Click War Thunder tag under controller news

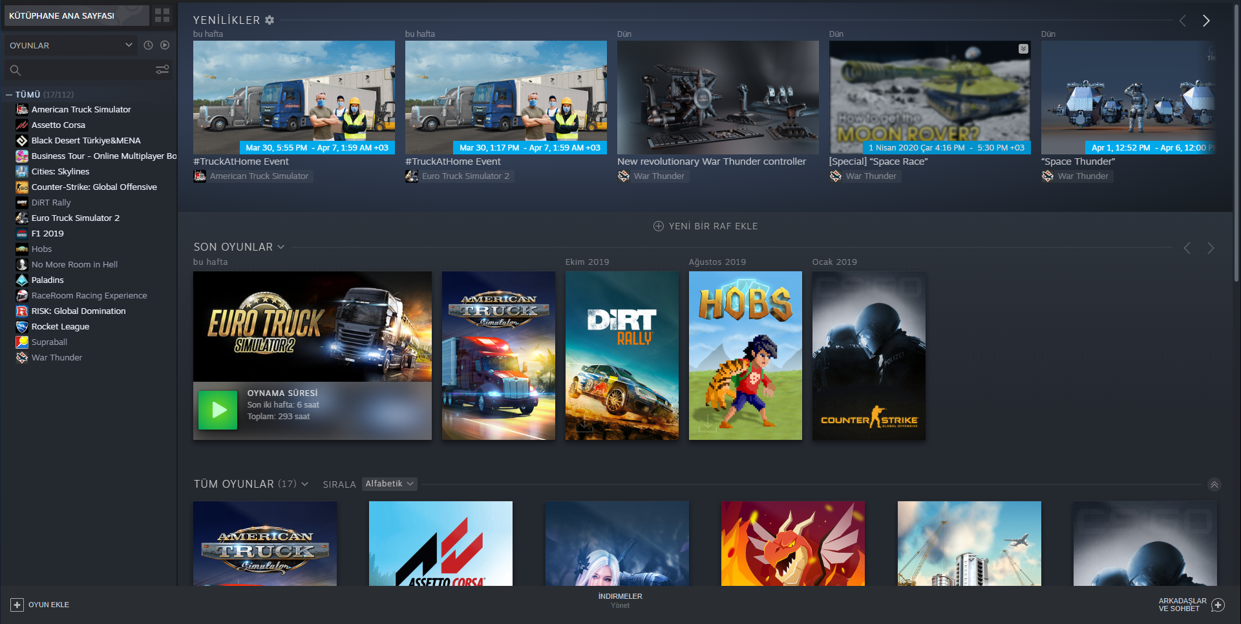[x=653, y=176]
